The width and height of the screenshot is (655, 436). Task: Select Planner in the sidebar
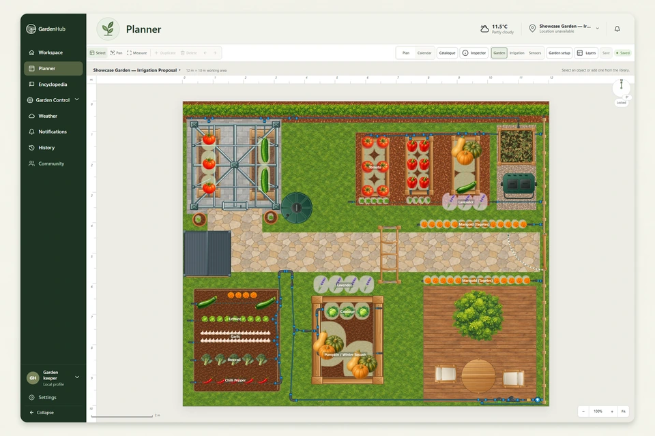(x=53, y=68)
